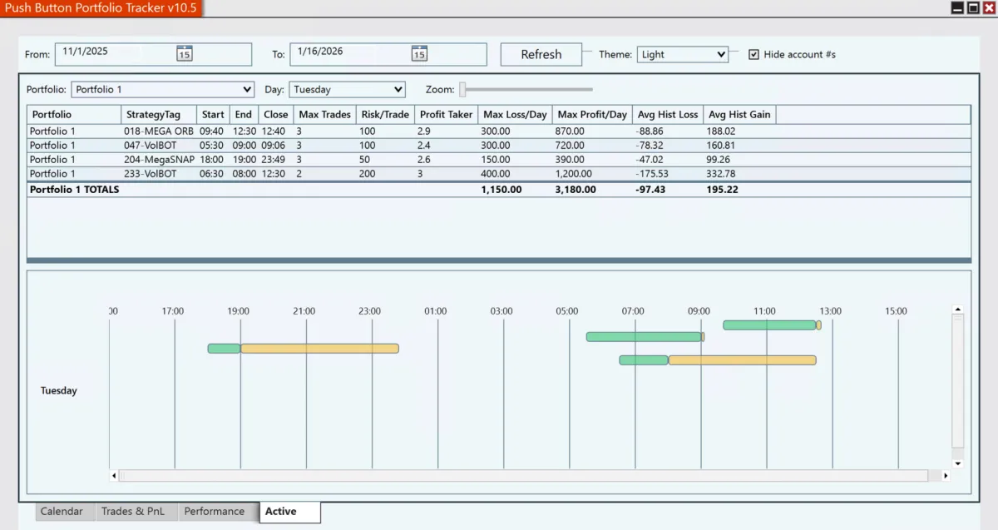Go to the Performance tab
The width and height of the screenshot is (998, 530).
coord(215,512)
